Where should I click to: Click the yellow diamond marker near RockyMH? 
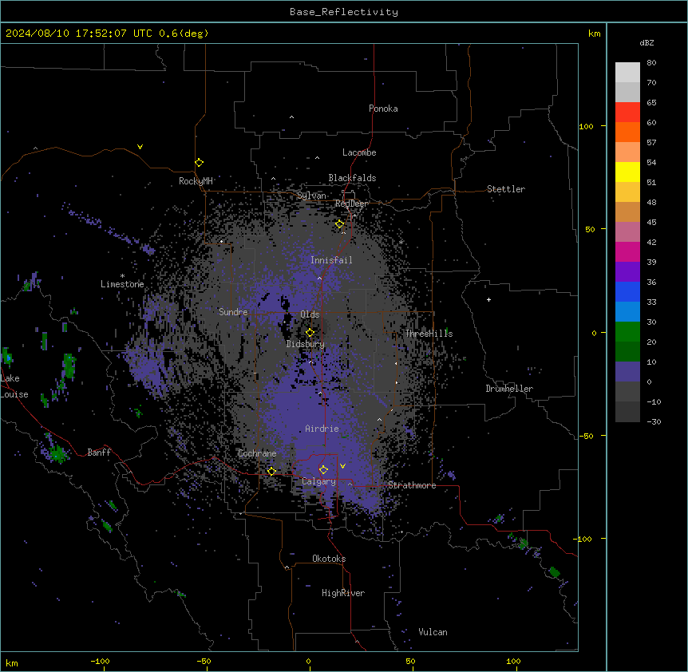pos(200,163)
